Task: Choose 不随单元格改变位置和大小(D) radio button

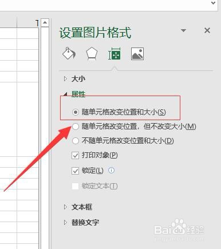Action: click(x=76, y=141)
